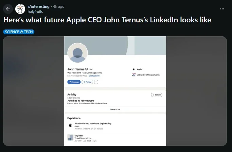Visit user holyfruits' profile
This screenshot has height=152, width=232.
35,11
